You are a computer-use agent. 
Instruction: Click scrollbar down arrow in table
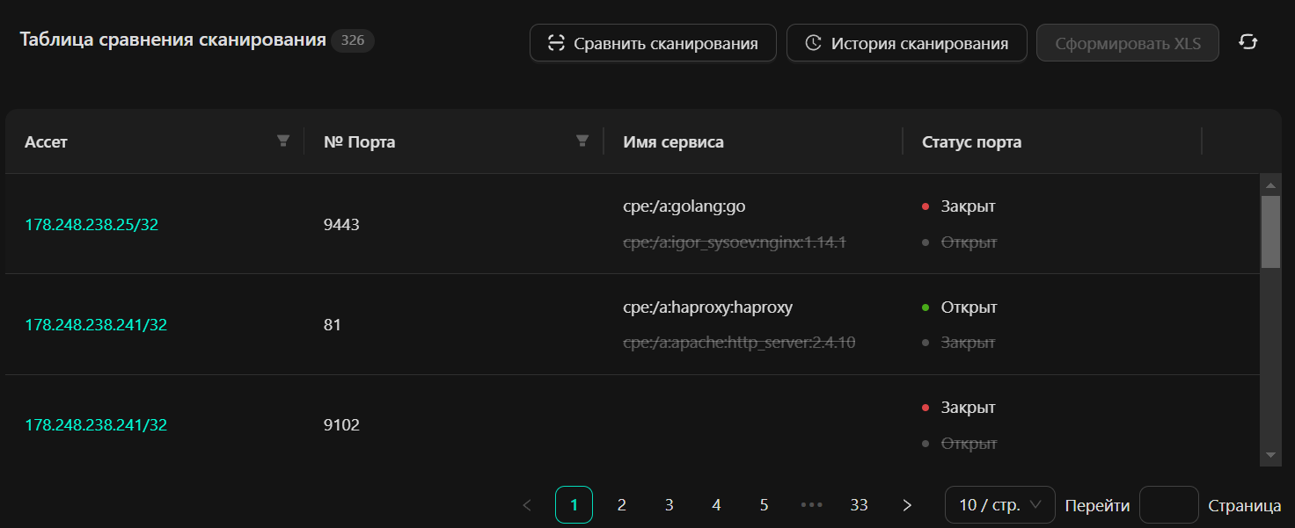pyautogui.click(x=1270, y=455)
